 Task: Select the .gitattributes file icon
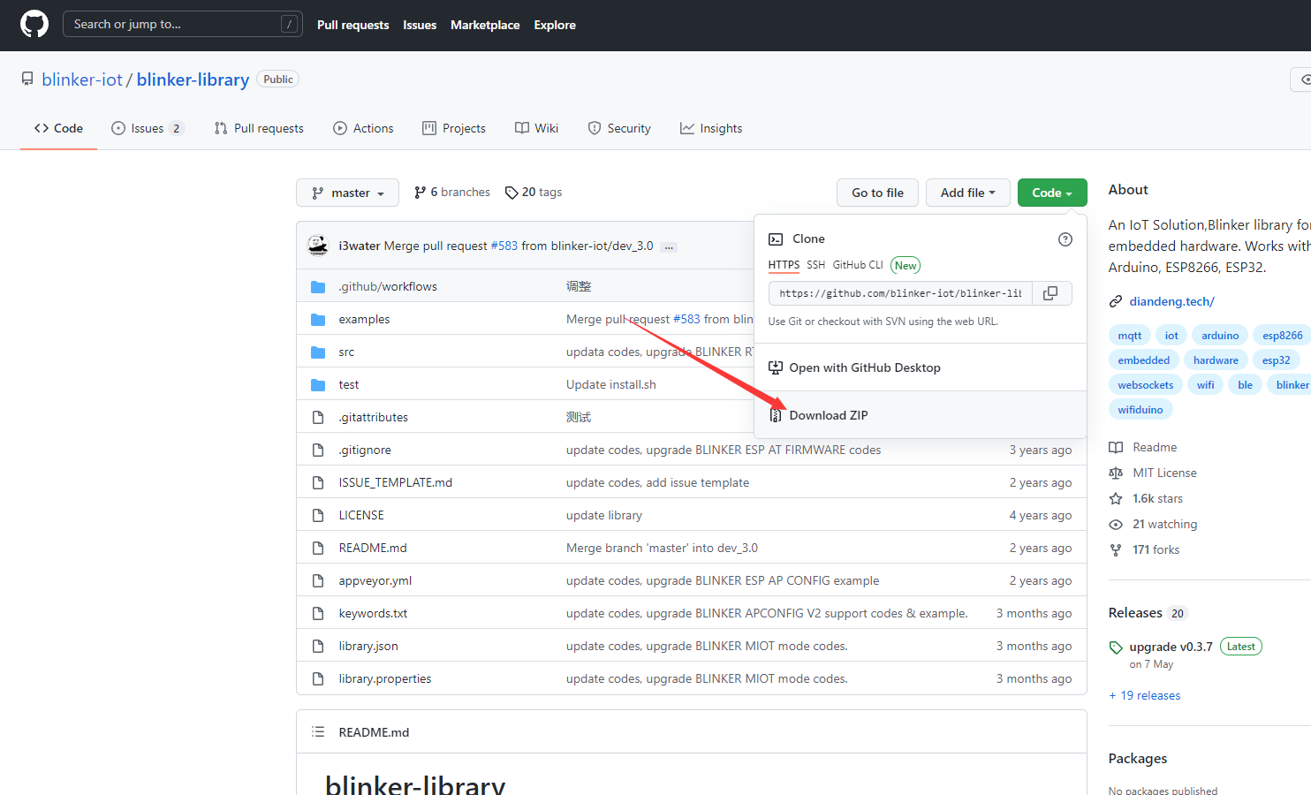[x=318, y=417]
